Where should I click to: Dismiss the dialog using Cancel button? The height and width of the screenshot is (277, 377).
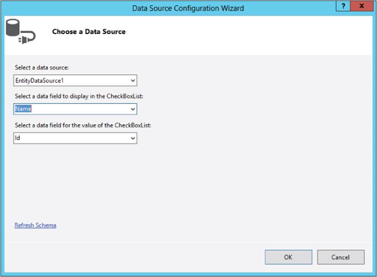tap(341, 257)
